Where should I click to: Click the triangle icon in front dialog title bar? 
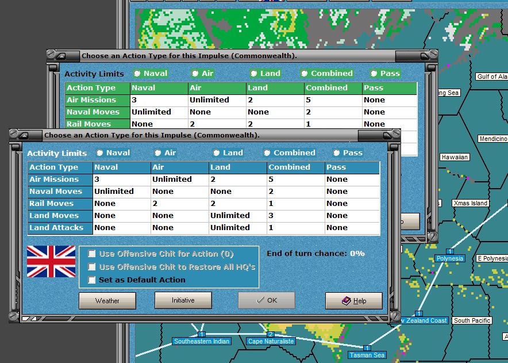(24, 135)
